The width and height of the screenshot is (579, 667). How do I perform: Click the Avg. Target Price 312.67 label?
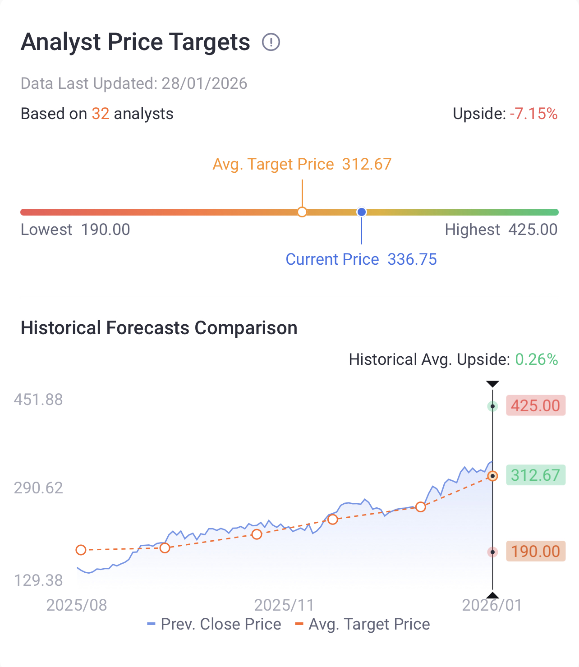click(302, 164)
